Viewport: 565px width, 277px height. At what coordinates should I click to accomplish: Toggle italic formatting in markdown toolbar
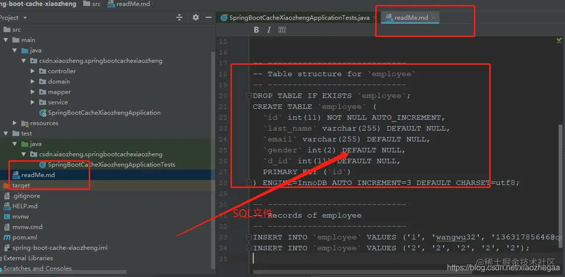269,30
